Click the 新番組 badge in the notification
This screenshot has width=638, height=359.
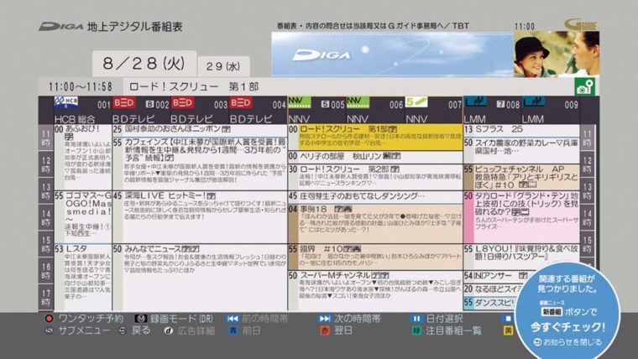tap(551, 312)
